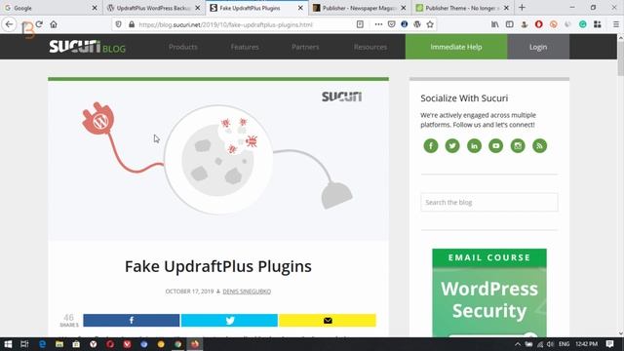The height and width of the screenshot is (351, 624).
Task: Open Task View on taskbar
Action: click(x=24, y=344)
